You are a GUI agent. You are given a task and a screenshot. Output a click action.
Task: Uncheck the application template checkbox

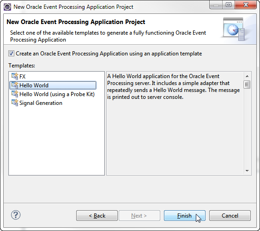pos(11,54)
